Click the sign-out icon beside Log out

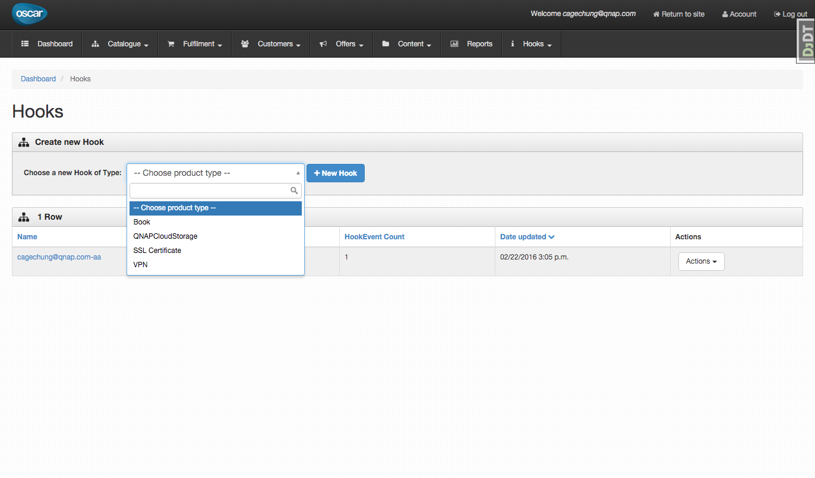[x=777, y=14]
